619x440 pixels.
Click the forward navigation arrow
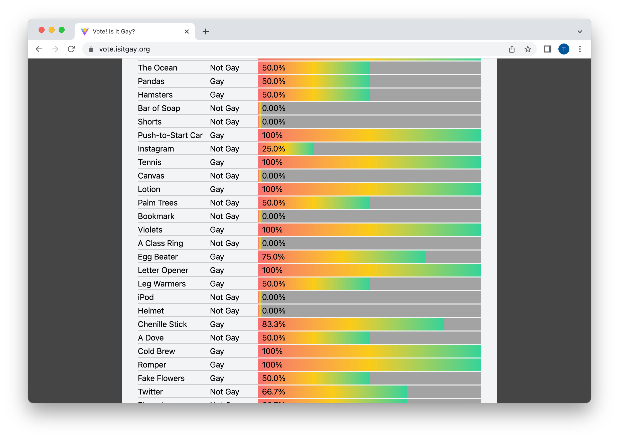pyautogui.click(x=55, y=49)
